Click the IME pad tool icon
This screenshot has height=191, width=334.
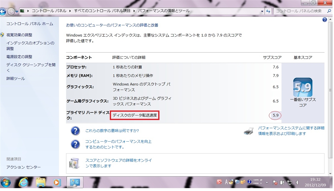click(231, 182)
